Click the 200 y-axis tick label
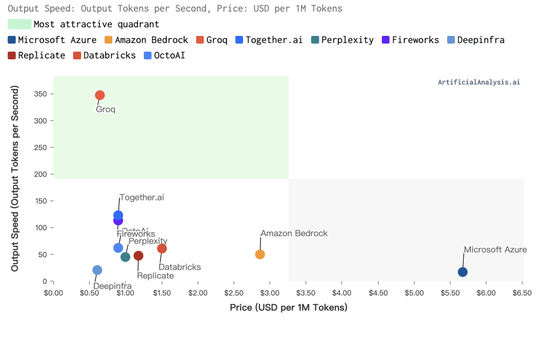 click(x=40, y=174)
